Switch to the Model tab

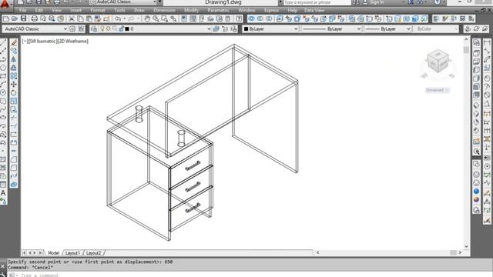pyautogui.click(x=53, y=253)
